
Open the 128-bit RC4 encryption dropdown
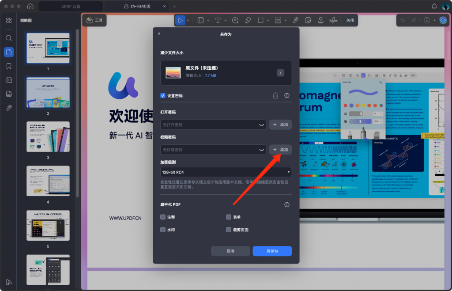[226, 172]
